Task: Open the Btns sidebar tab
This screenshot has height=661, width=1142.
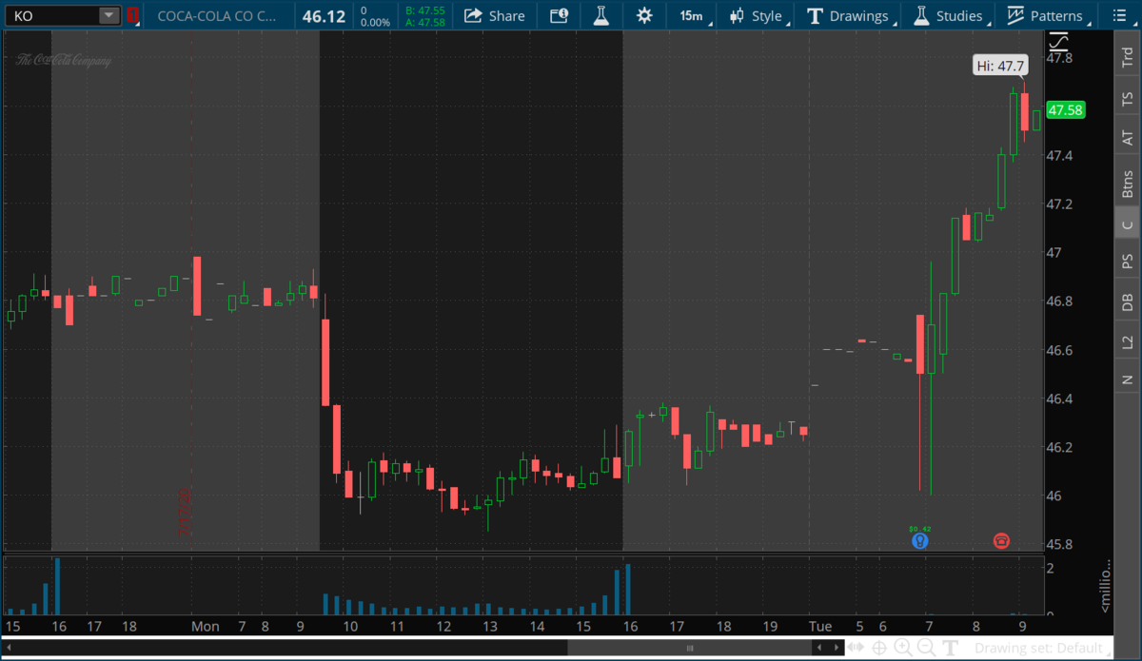Action: point(1128,183)
